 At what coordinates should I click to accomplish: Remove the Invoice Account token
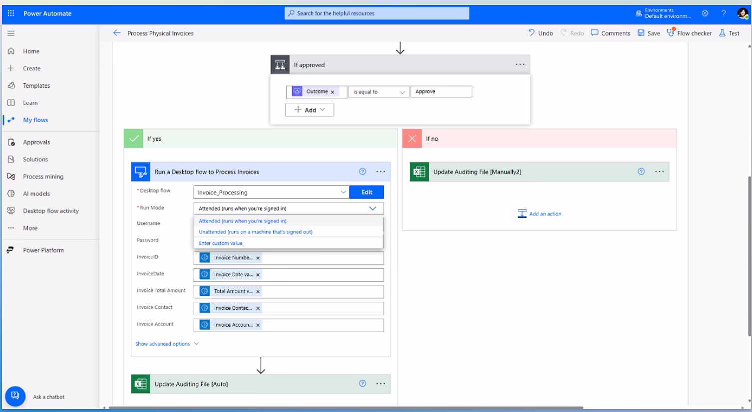(x=258, y=325)
